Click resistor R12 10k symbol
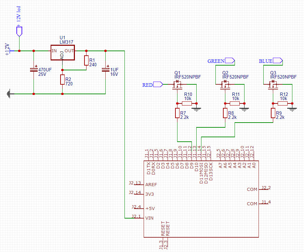The width and height of the screenshot is (304, 252). tap(282, 103)
